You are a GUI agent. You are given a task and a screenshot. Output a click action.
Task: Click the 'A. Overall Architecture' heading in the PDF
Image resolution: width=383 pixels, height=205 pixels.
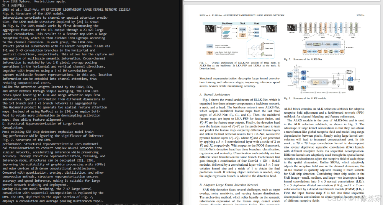pos(215,95)
